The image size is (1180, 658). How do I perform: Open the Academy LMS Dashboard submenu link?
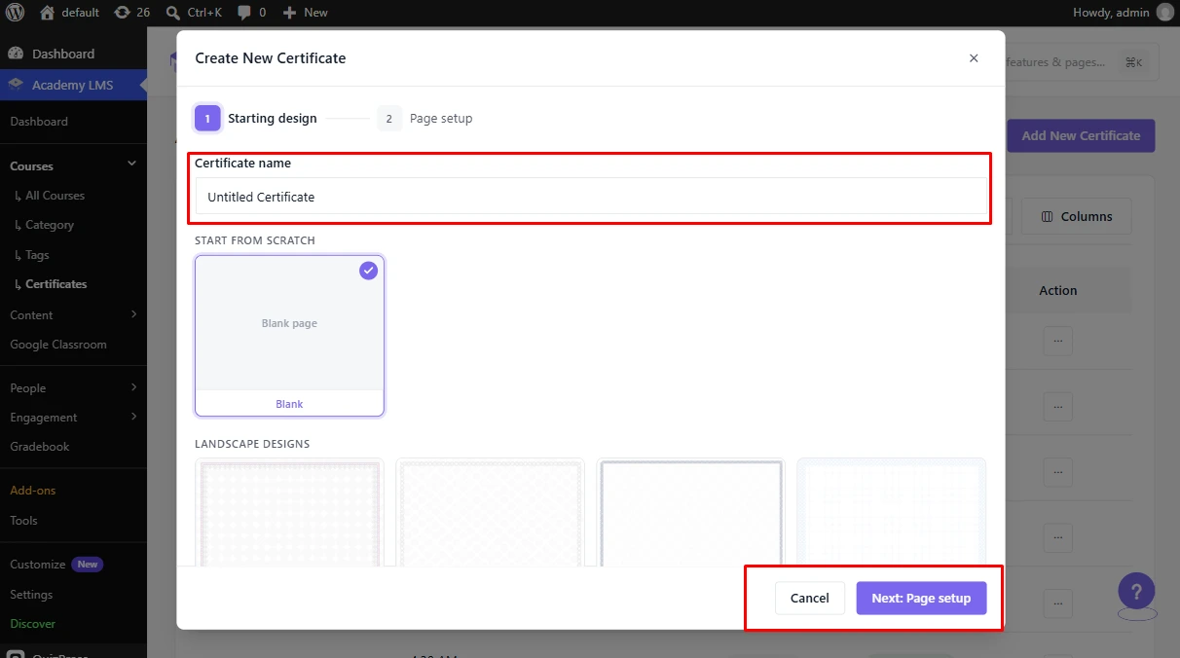point(39,121)
